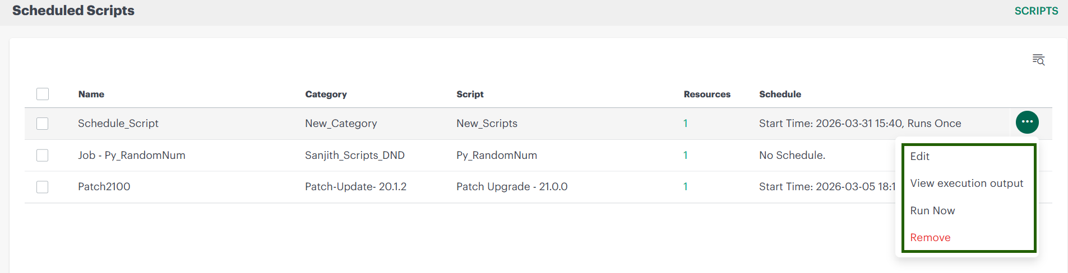This screenshot has width=1068, height=273.
Task: Click the Category column header
Action: (x=326, y=95)
